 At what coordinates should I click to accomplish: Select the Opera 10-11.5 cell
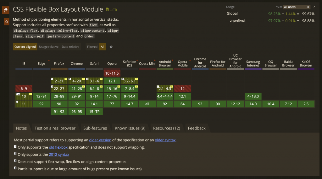pos(112,73)
